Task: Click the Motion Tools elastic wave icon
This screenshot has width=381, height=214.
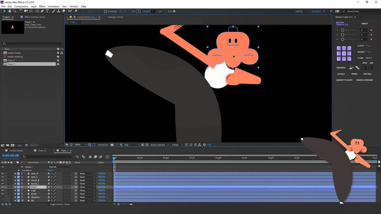Action: point(369,46)
